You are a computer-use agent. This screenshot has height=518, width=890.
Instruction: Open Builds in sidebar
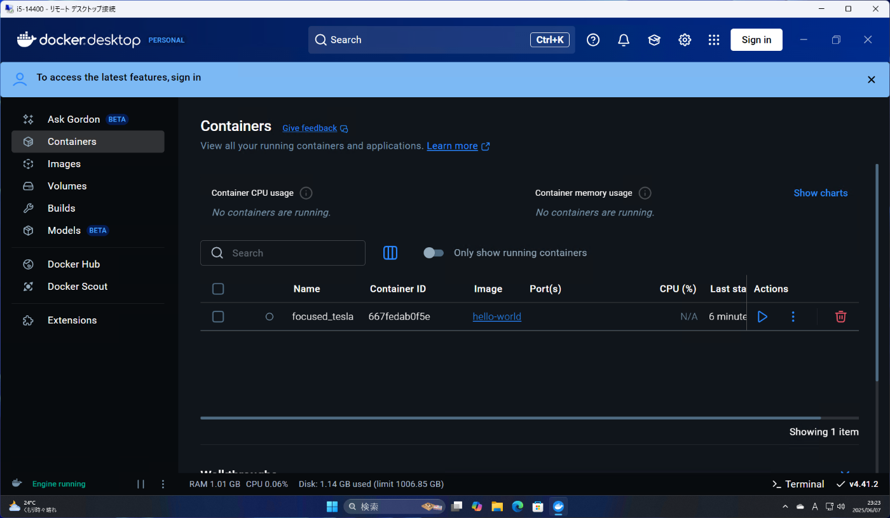[88, 208]
